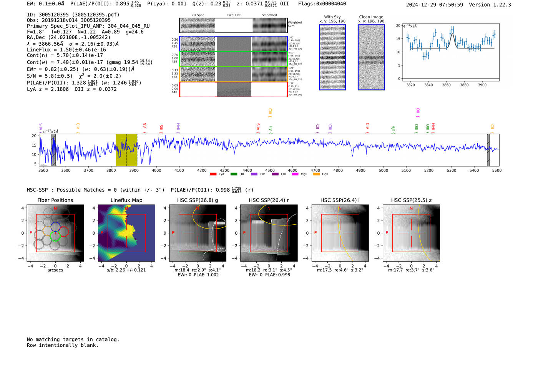Open the HSC SSP(26.8) g image

coord(198,233)
